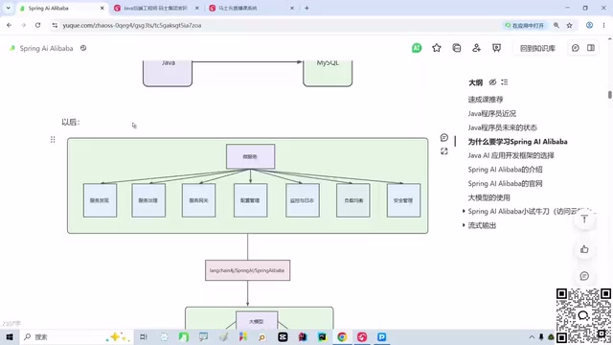613x345 pixels.
Task: Open Task View on the taskbar
Action: click(x=144, y=336)
